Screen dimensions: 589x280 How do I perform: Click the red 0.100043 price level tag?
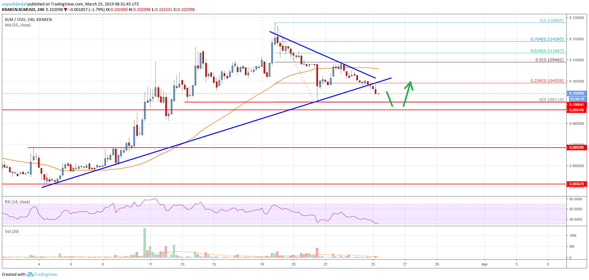tap(576, 105)
